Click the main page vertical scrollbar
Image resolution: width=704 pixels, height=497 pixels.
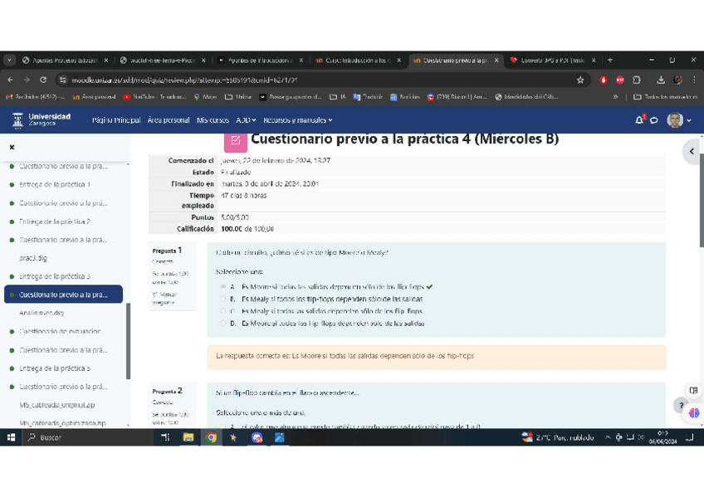click(702, 202)
